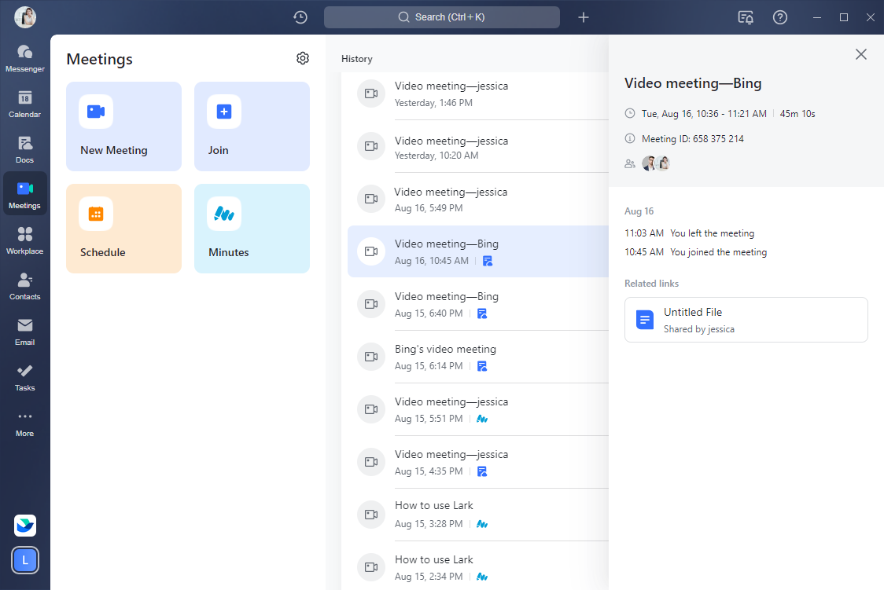The image size is (884, 590).
Task: Open Workplace in the left sidebar
Action: click(25, 240)
